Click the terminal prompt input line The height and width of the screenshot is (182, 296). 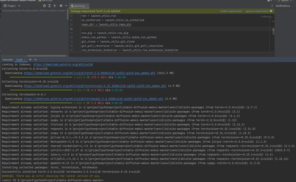coord(53,180)
